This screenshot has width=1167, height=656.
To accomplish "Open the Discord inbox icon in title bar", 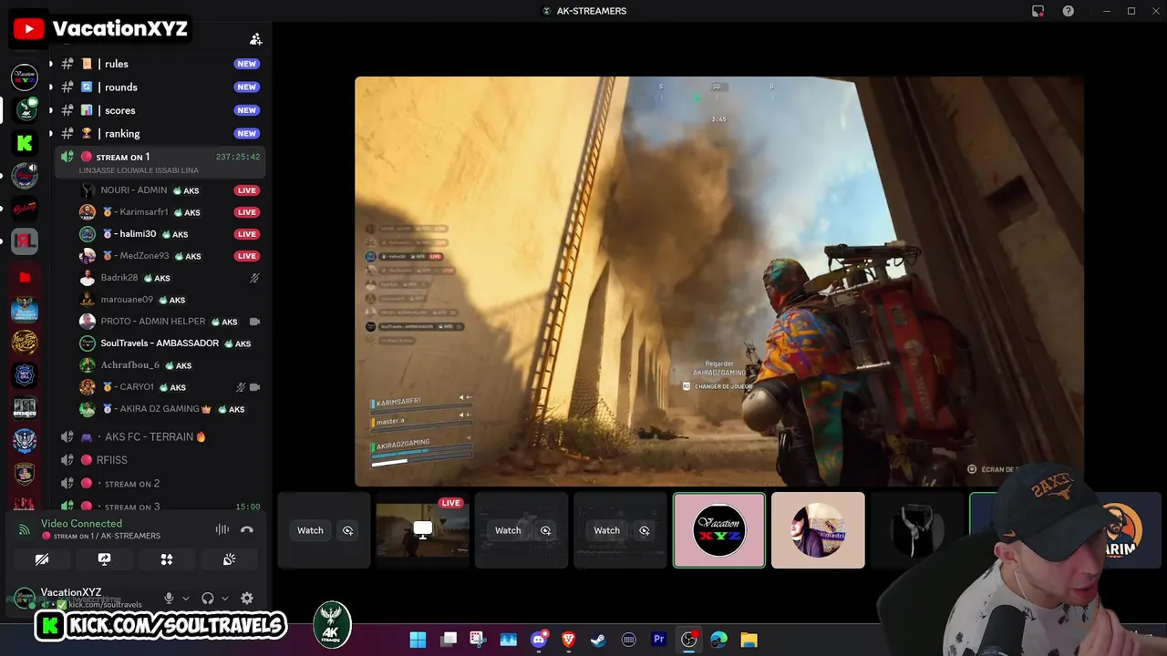I will 1038,11.
